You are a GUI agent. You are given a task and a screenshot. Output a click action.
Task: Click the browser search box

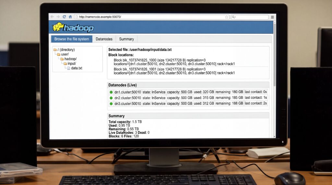250,17
